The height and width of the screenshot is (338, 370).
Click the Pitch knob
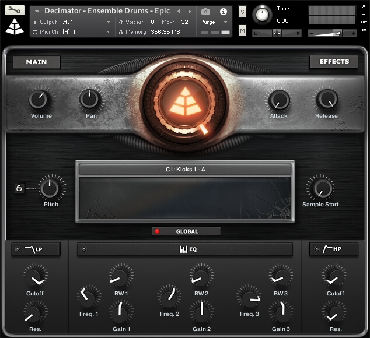[50, 188]
